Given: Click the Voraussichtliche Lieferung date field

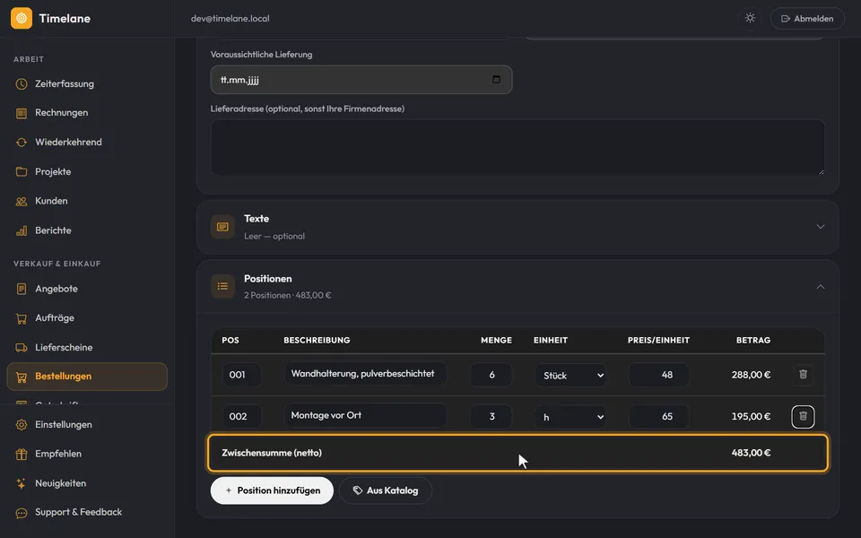Looking at the screenshot, I should point(361,80).
